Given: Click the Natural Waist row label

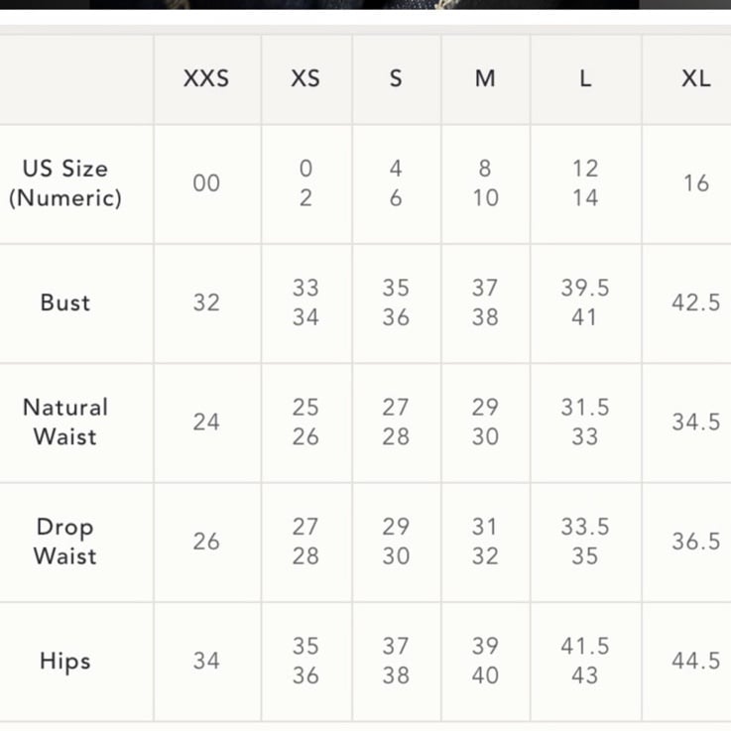Looking at the screenshot, I should point(65,422).
